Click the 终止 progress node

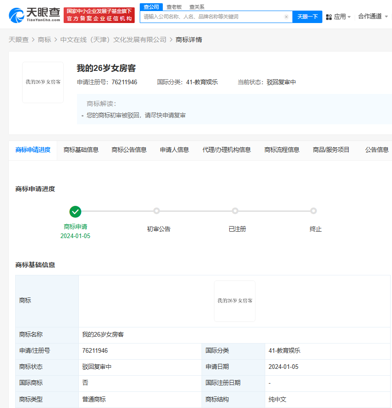[x=314, y=210]
